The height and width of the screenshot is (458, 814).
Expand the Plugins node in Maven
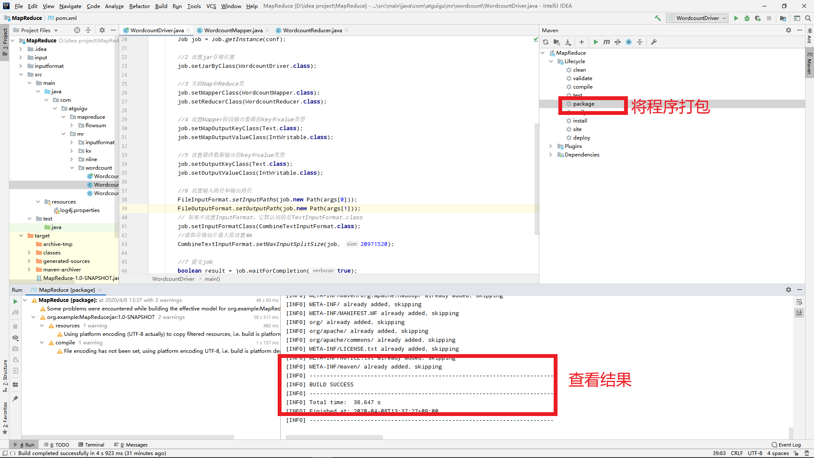pyautogui.click(x=551, y=146)
